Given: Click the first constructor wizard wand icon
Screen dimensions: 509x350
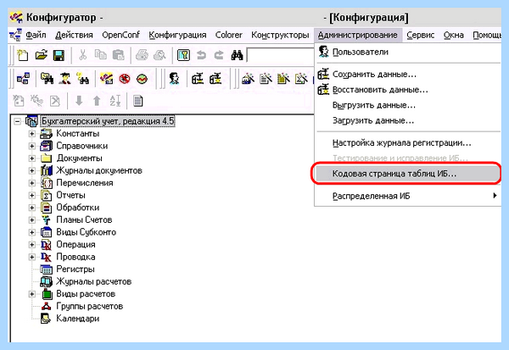Looking at the screenshot, I should click(248, 78).
